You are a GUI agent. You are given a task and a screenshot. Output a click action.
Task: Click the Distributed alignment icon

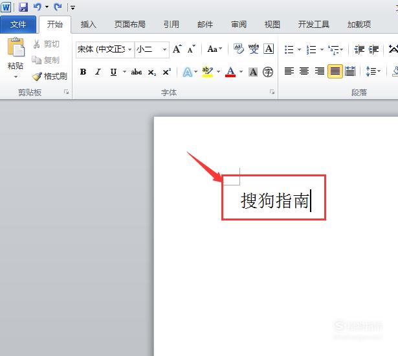coord(350,71)
